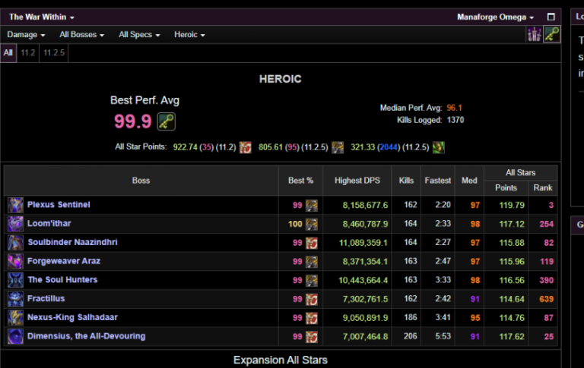Open the Fractillus boss link

click(46, 298)
